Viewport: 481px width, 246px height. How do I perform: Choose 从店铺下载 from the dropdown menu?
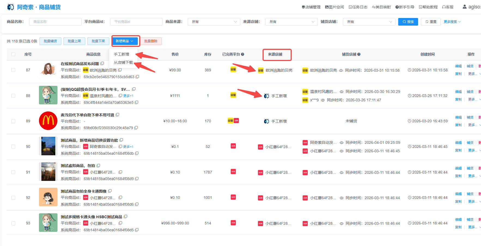point(123,62)
